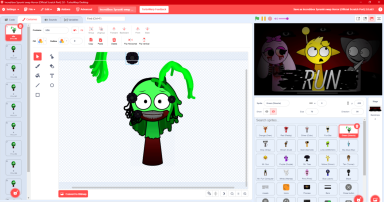384x202 pixels.
Task: Open the Fill color dropdown
Action: (45, 41)
